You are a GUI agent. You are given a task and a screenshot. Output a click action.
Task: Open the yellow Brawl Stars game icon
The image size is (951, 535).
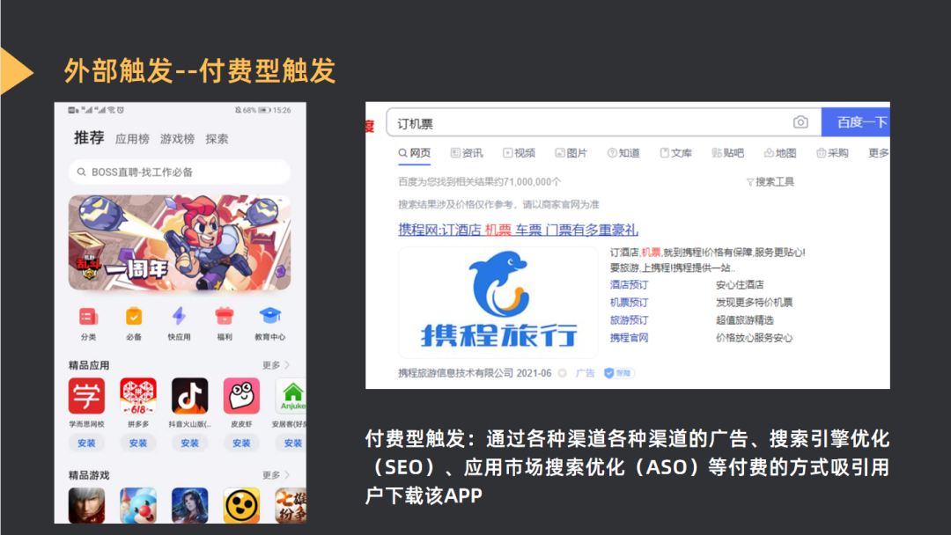click(x=241, y=505)
